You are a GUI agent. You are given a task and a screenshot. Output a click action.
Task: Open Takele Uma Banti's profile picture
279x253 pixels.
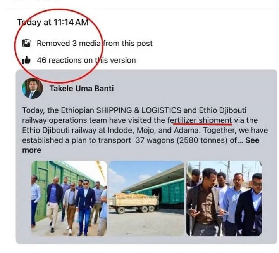[32, 89]
